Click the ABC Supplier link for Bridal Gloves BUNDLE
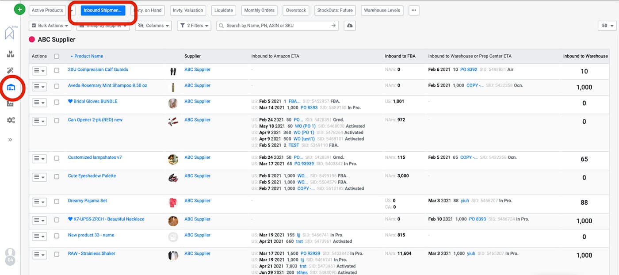The width and height of the screenshot is (619, 275). [x=197, y=101]
